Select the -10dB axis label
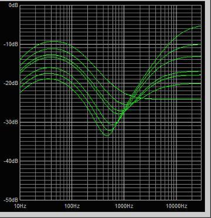 click(11, 45)
